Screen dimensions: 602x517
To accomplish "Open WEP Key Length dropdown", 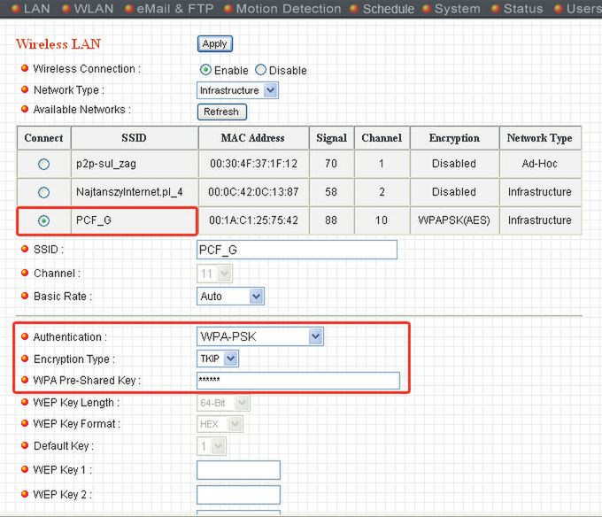I will (x=223, y=403).
